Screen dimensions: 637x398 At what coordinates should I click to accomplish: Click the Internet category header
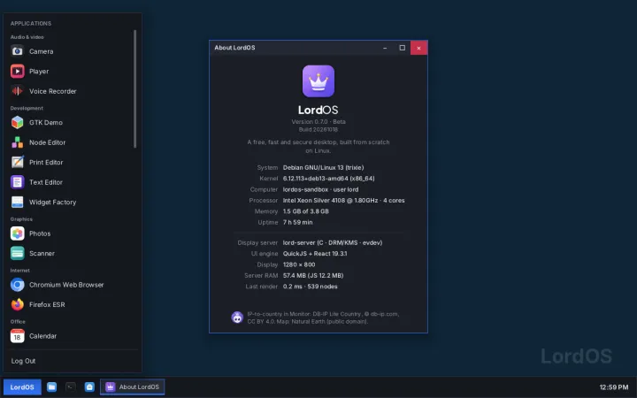click(19, 270)
